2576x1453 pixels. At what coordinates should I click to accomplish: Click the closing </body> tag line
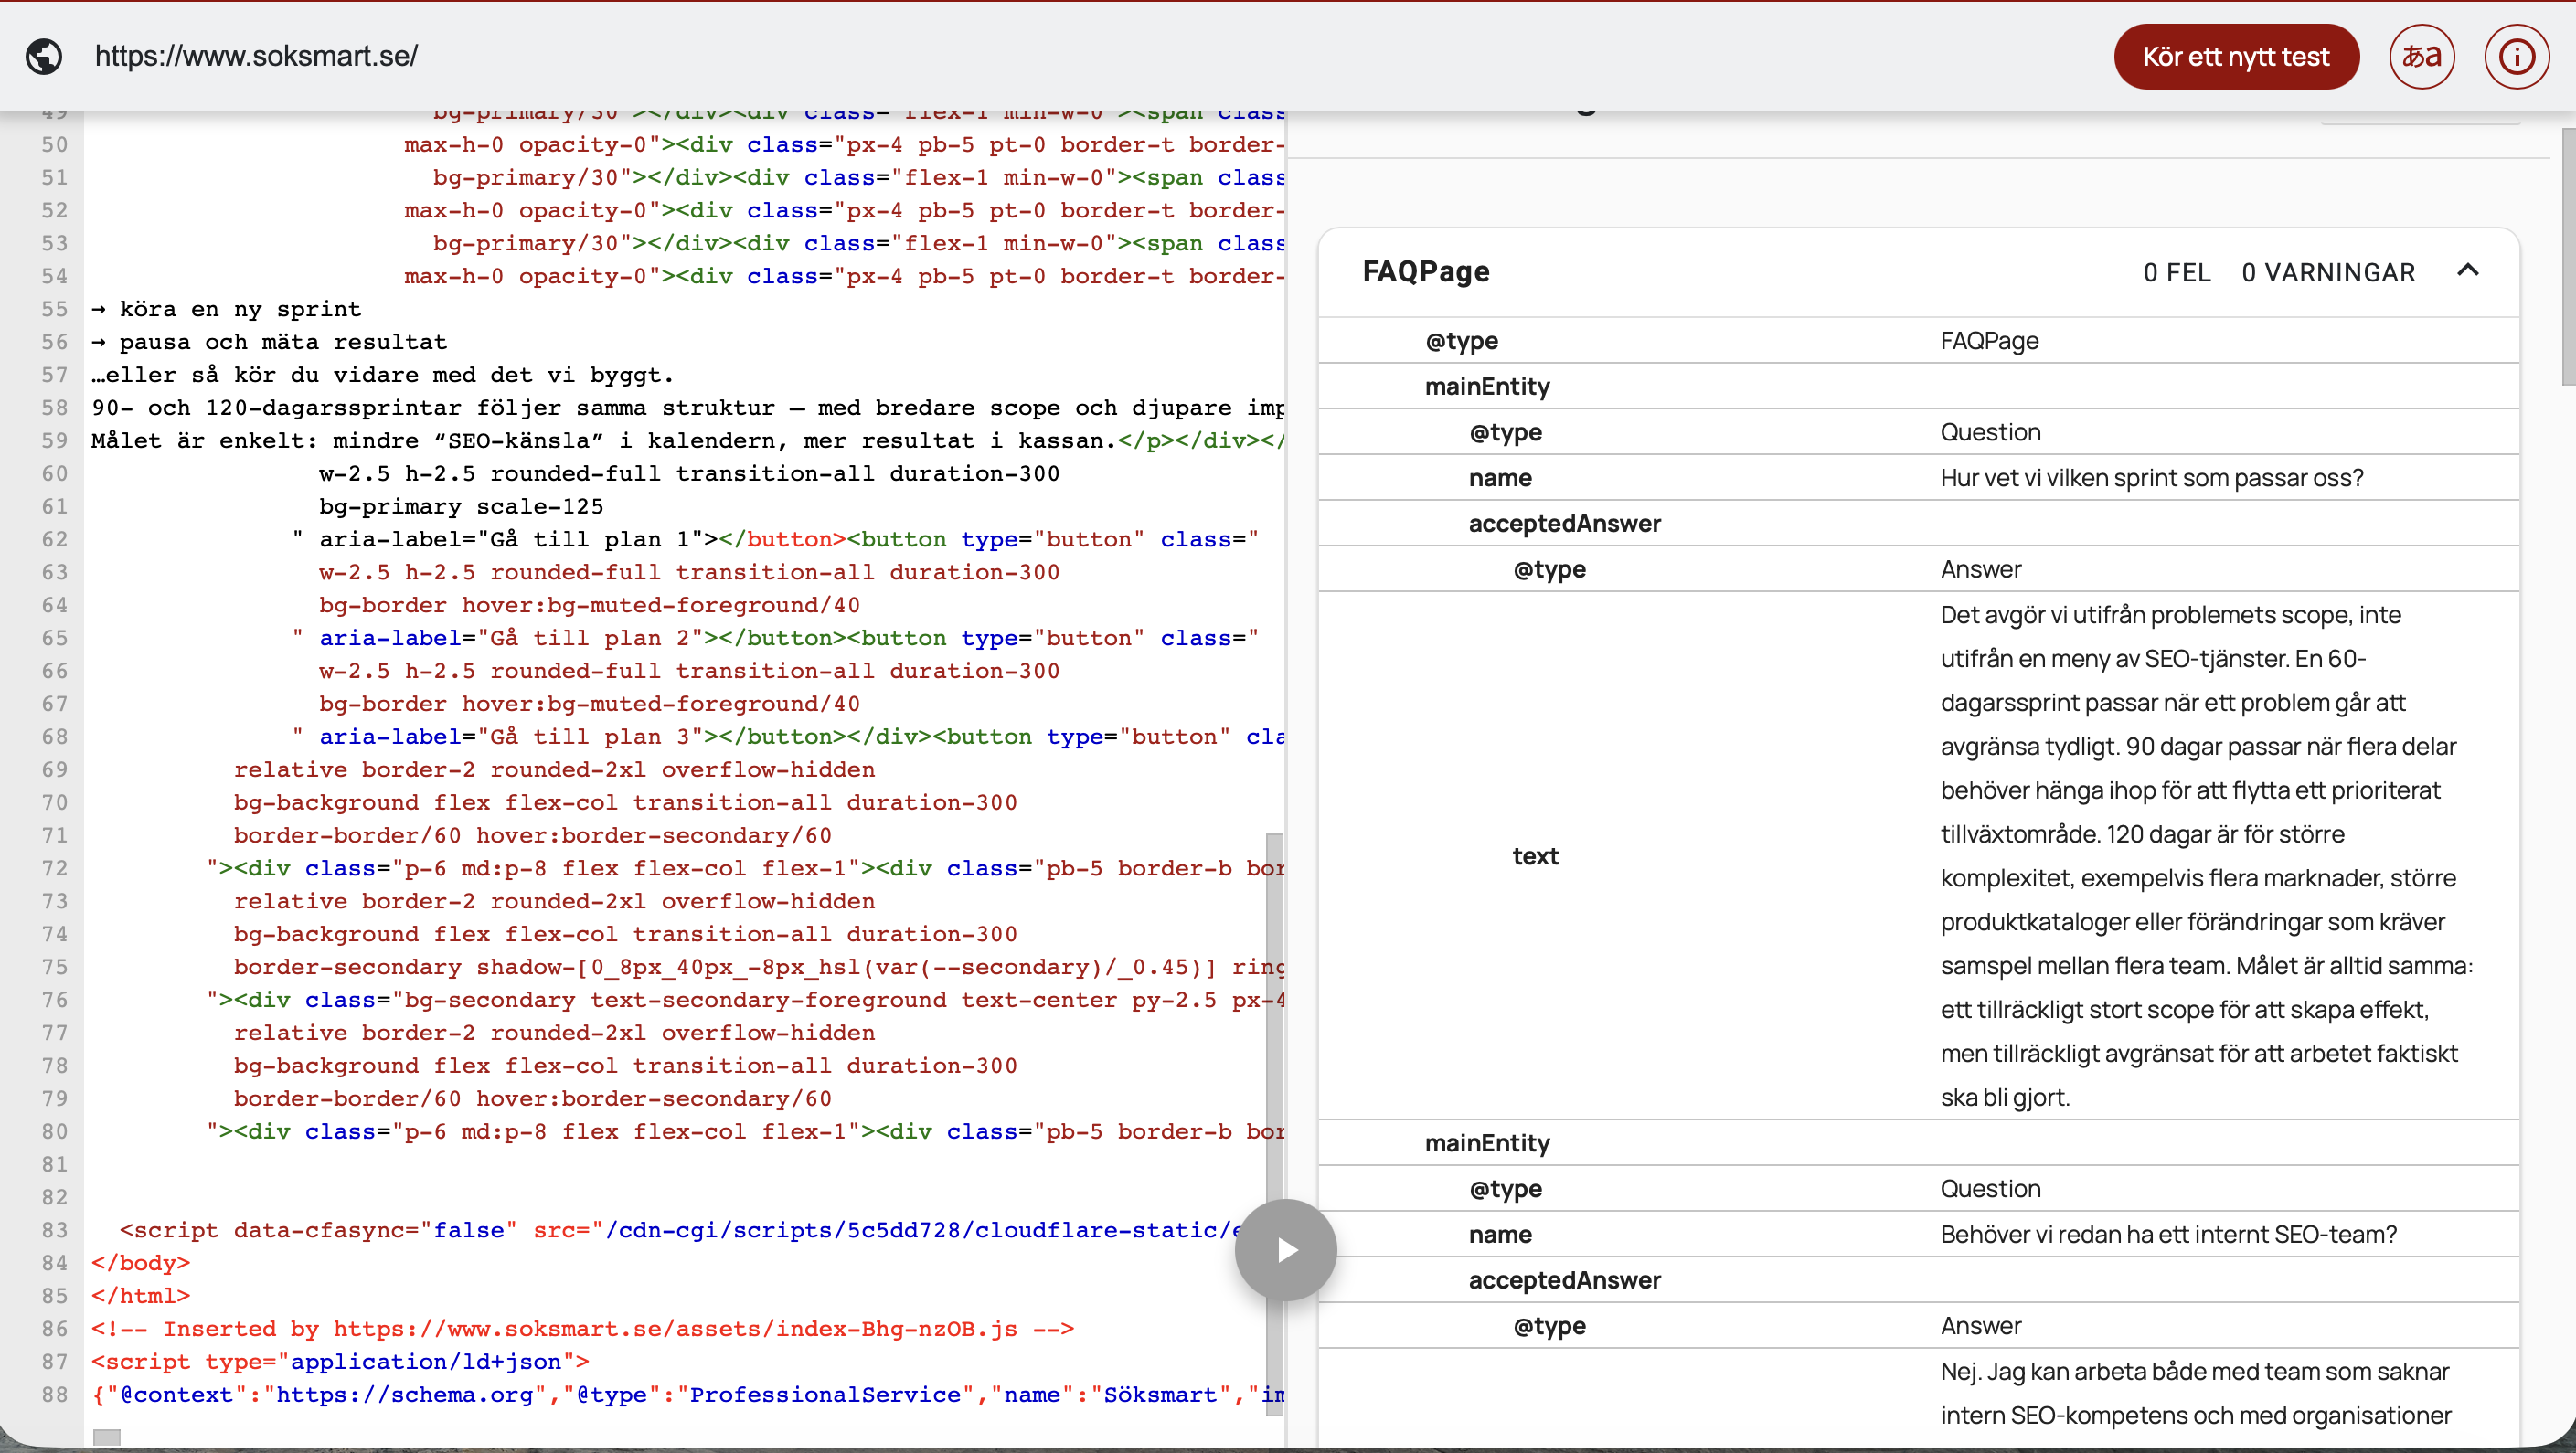click(x=140, y=1263)
